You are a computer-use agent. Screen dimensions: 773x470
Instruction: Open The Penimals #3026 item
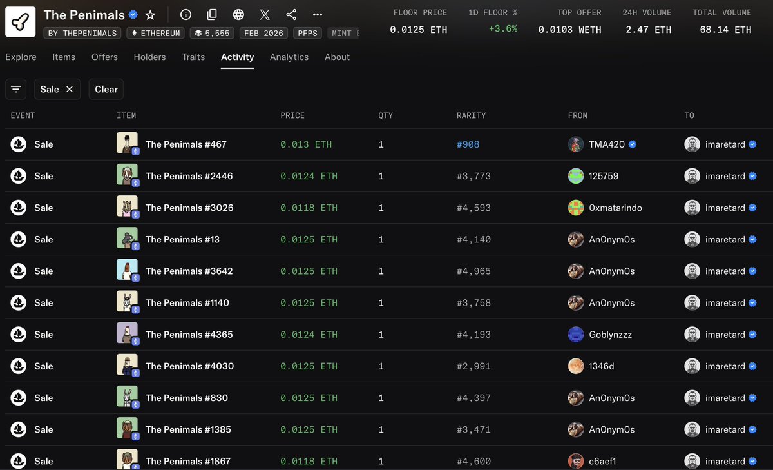tap(189, 208)
